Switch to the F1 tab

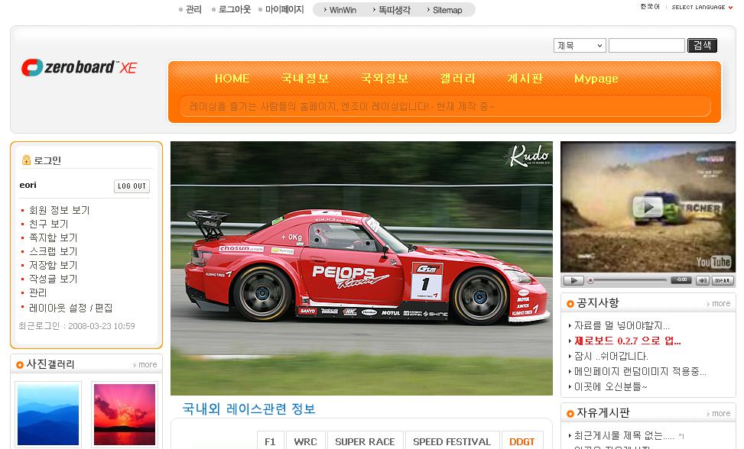pos(271,441)
